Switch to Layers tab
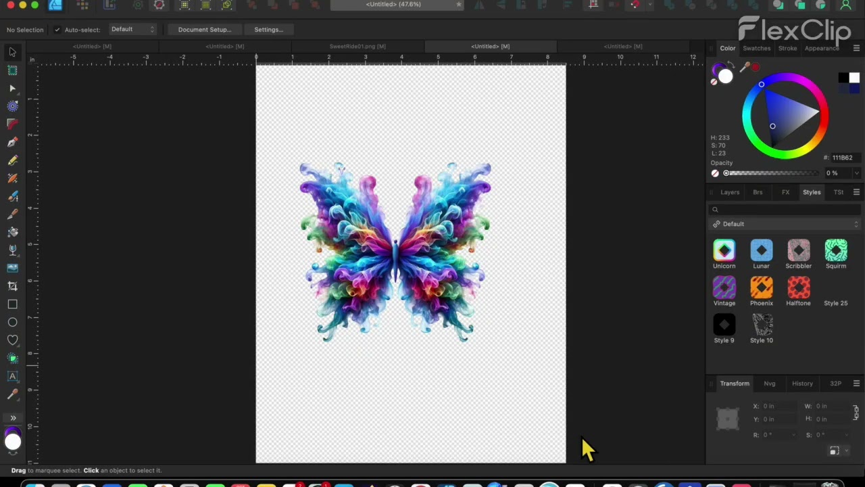 (730, 192)
